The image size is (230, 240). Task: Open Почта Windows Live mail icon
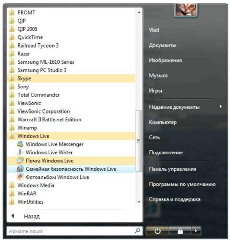pyautogui.click(x=20, y=161)
